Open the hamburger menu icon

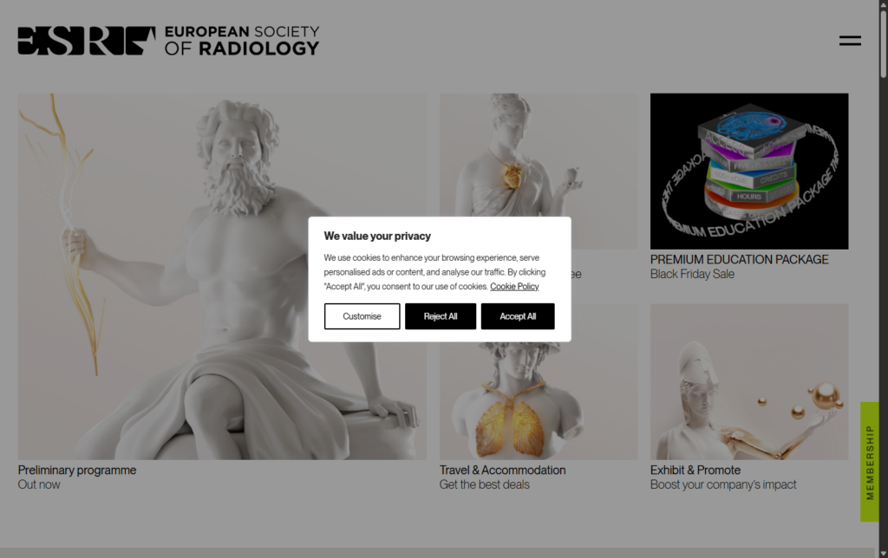pyautogui.click(x=850, y=41)
